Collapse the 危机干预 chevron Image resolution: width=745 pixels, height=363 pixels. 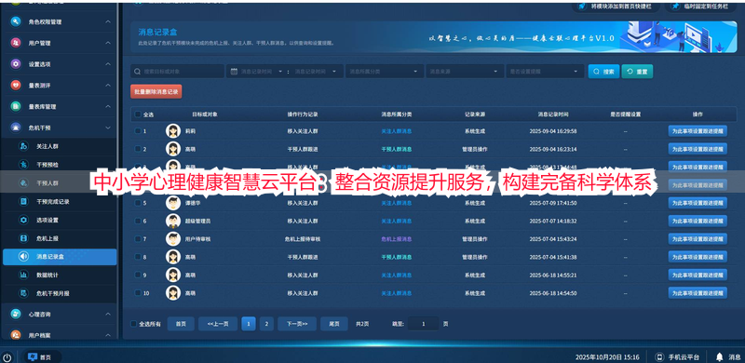point(108,128)
